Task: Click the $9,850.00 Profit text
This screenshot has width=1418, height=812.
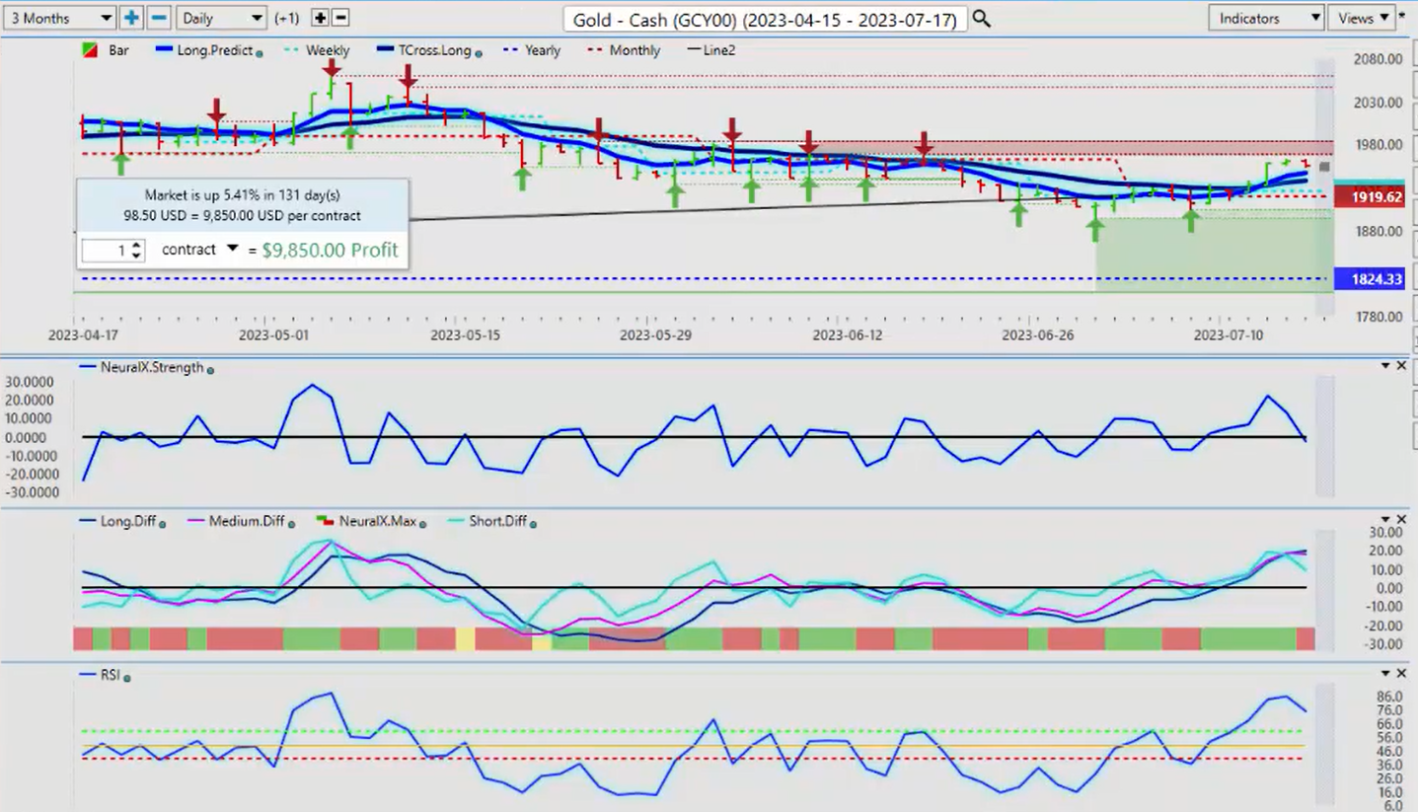Action: pyautogui.click(x=330, y=251)
